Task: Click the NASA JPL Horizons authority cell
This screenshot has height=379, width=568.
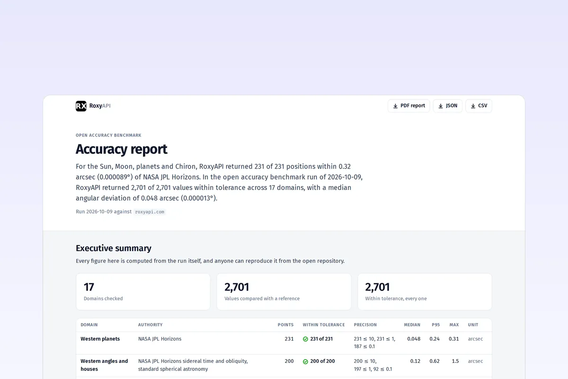Action: (x=160, y=339)
